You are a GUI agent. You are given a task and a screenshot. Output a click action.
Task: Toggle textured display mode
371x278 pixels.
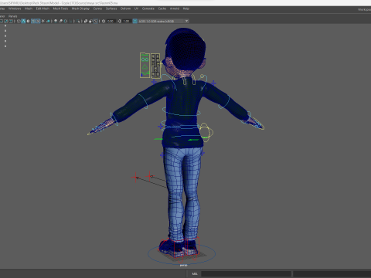coord(38,21)
